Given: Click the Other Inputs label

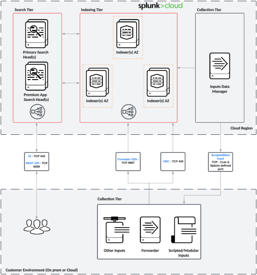Looking at the screenshot, I should click(x=114, y=251).
